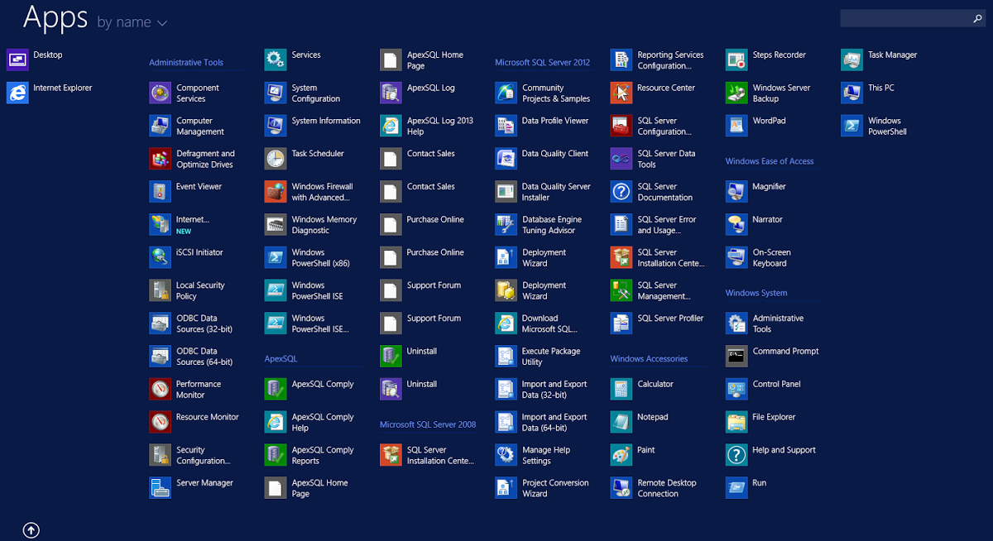Select the Microsoft SQL Server 2012 header
This screenshot has width=993, height=541.
pyautogui.click(x=543, y=62)
